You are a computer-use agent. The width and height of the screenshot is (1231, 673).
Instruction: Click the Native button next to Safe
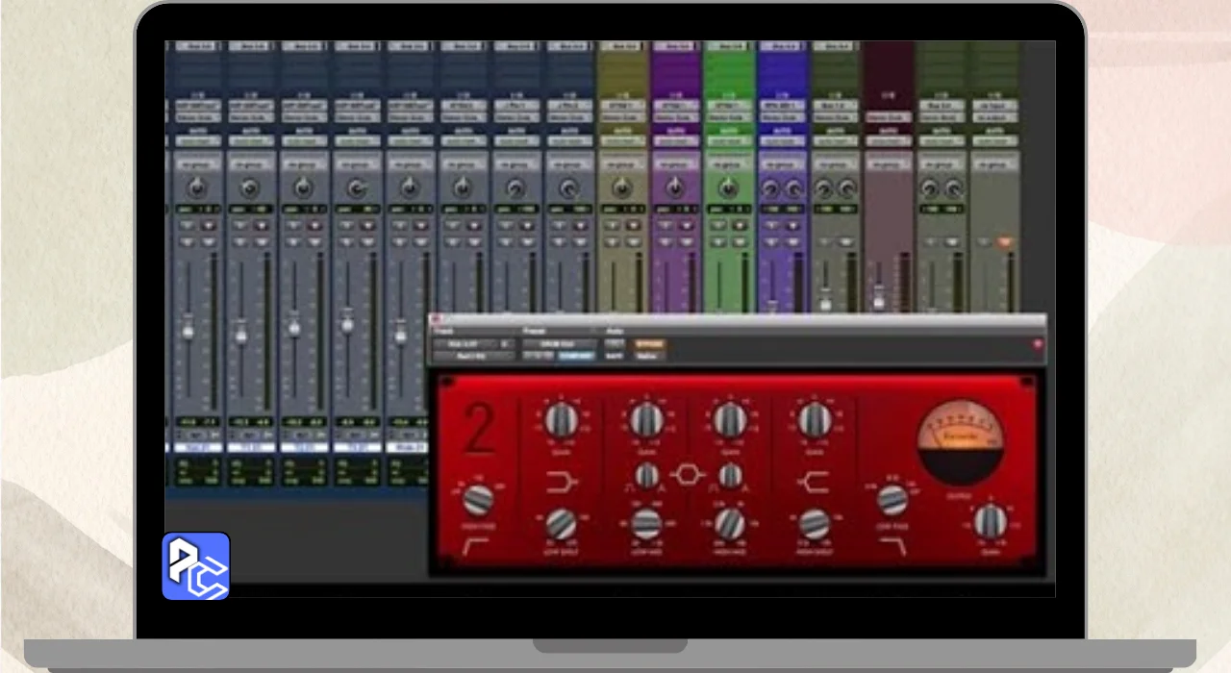[647, 356]
